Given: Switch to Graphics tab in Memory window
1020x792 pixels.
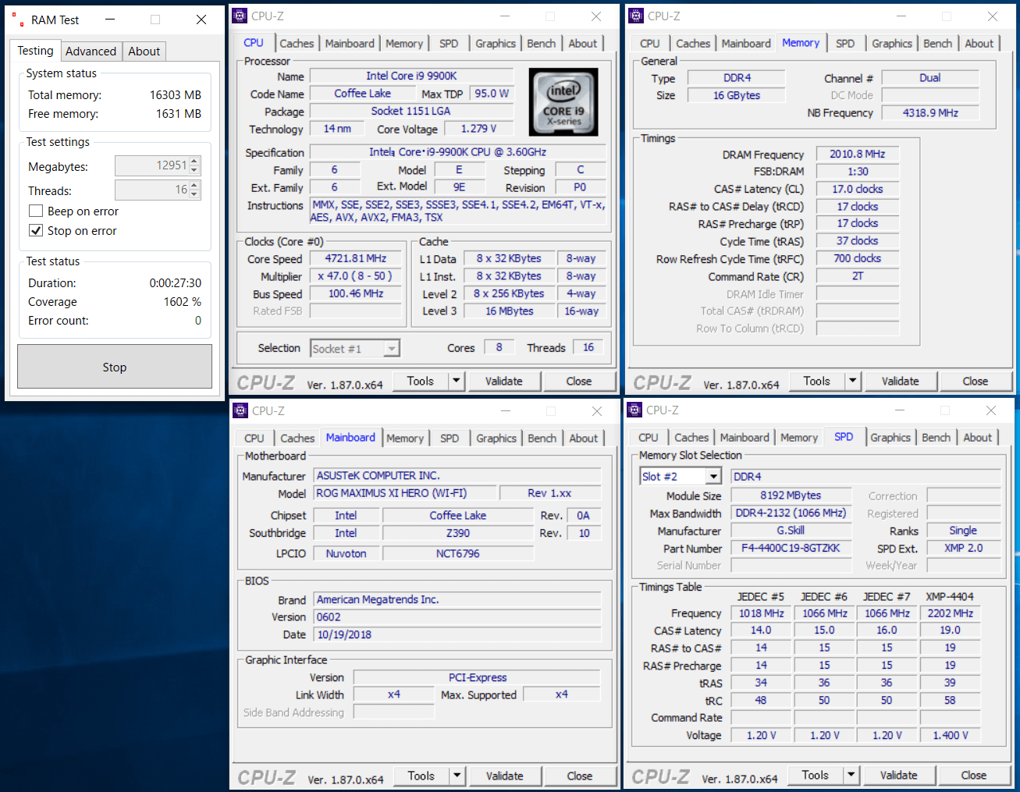Looking at the screenshot, I should [x=892, y=44].
